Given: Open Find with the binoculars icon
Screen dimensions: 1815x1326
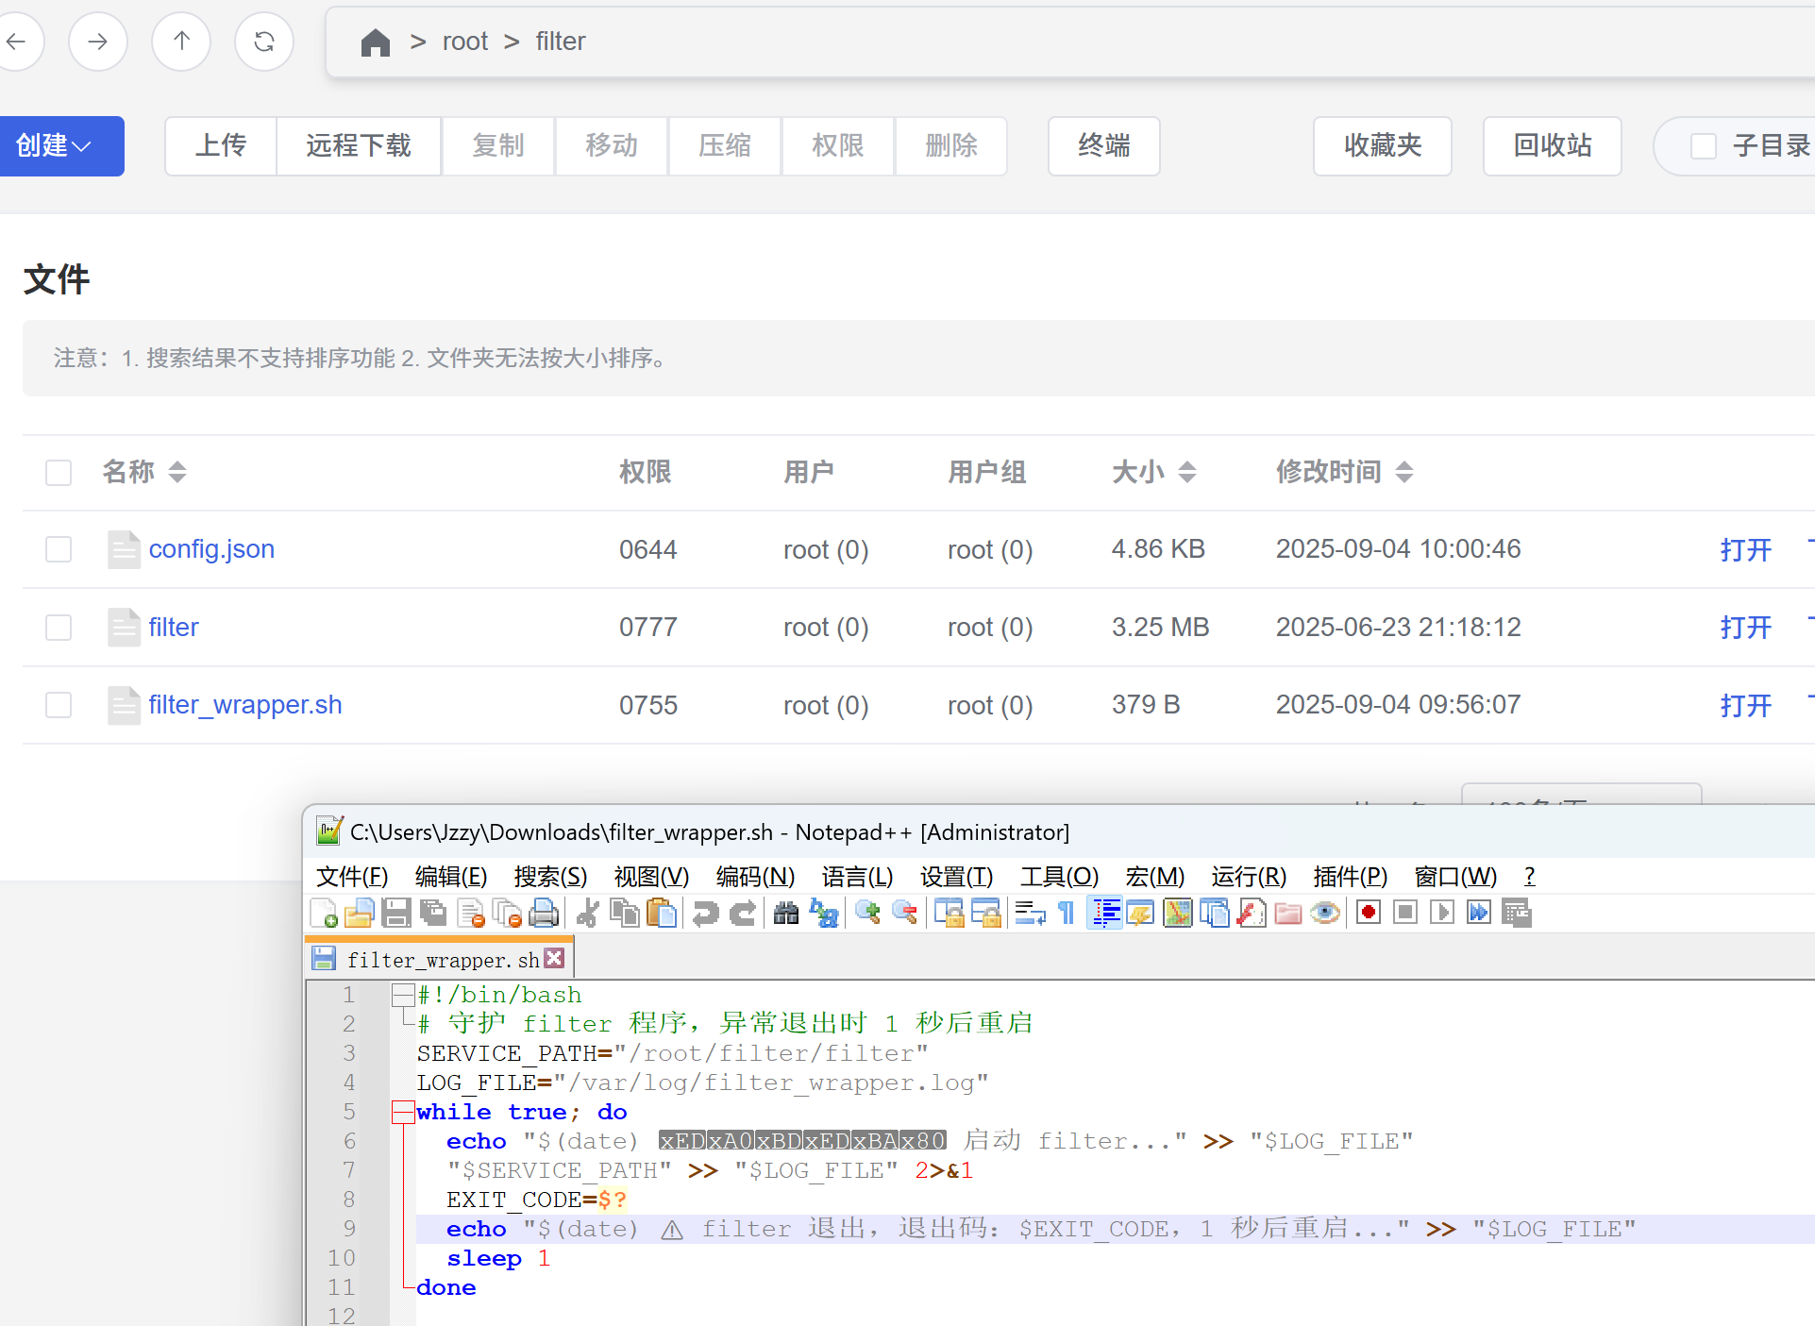Looking at the screenshot, I should 786,913.
